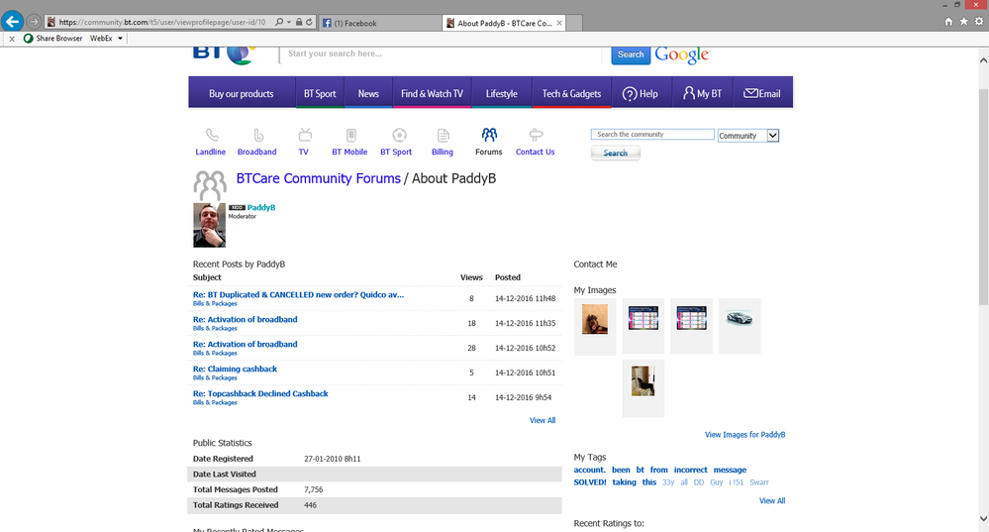Click the BT logo
This screenshot has width=989, height=532.
[x=224, y=54]
